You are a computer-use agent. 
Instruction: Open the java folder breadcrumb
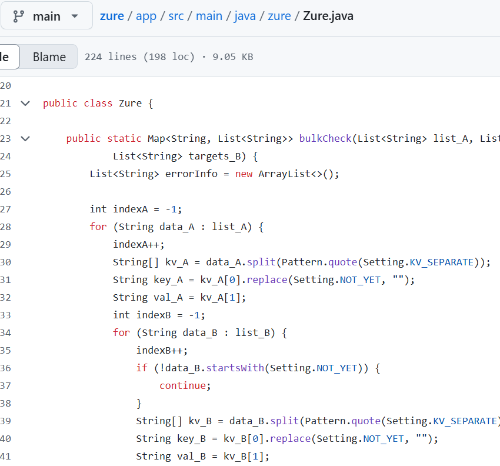tap(245, 16)
